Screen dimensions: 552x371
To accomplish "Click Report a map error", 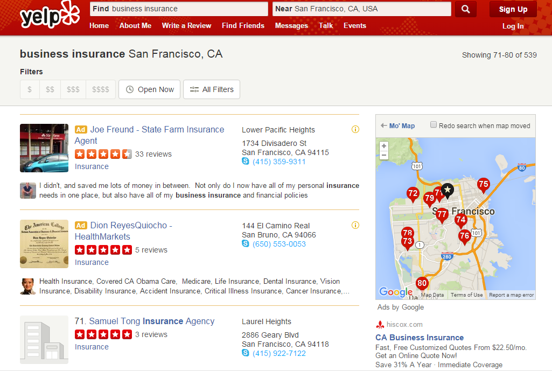I will pyautogui.click(x=511, y=295).
